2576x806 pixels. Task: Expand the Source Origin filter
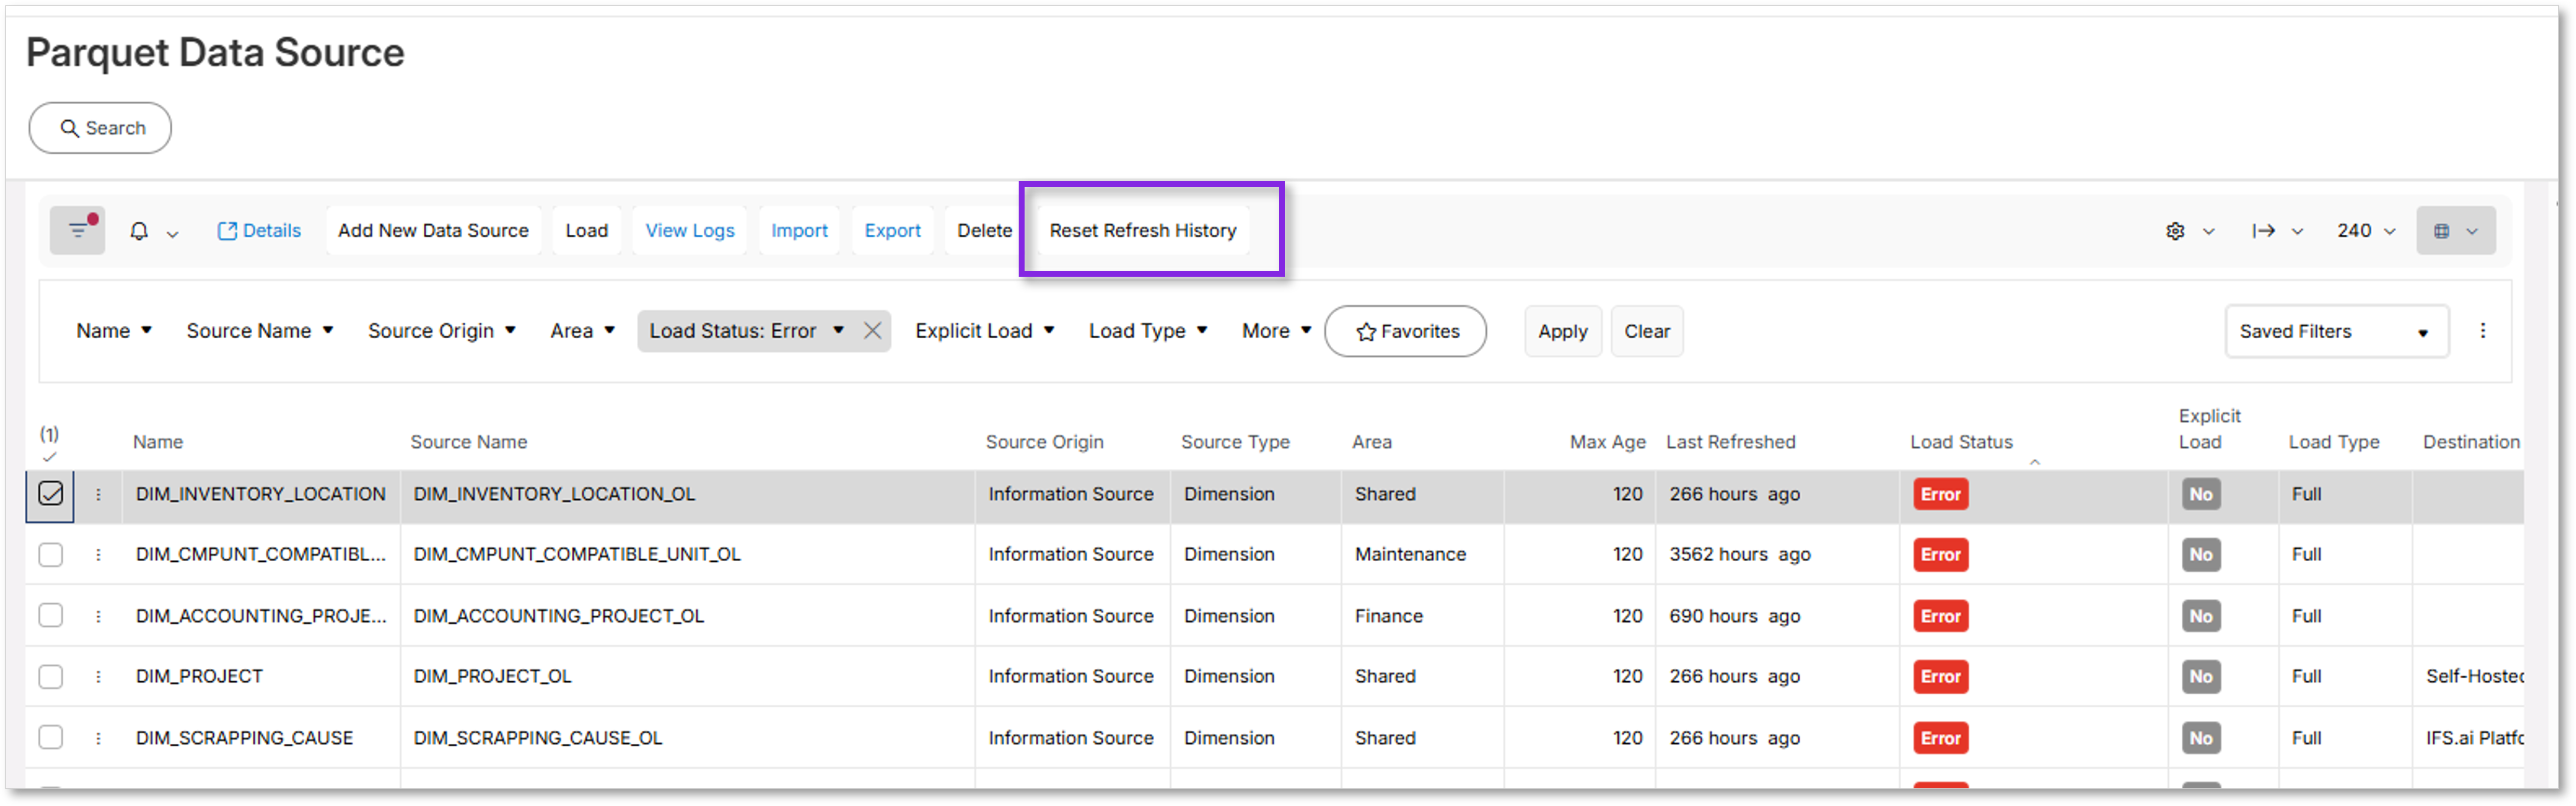(441, 331)
